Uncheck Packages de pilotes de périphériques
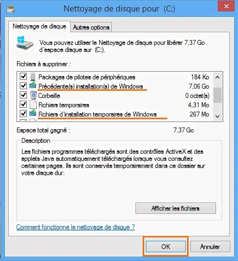 coord(23,76)
